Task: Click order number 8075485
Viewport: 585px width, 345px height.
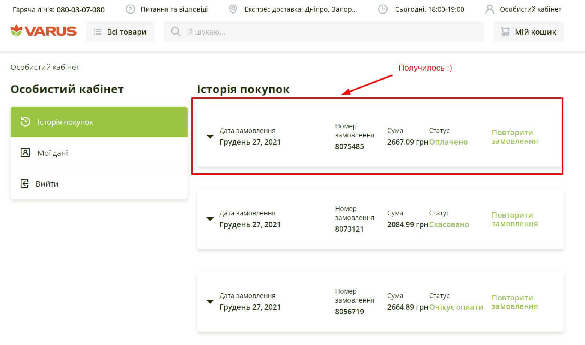Action: [x=349, y=146]
